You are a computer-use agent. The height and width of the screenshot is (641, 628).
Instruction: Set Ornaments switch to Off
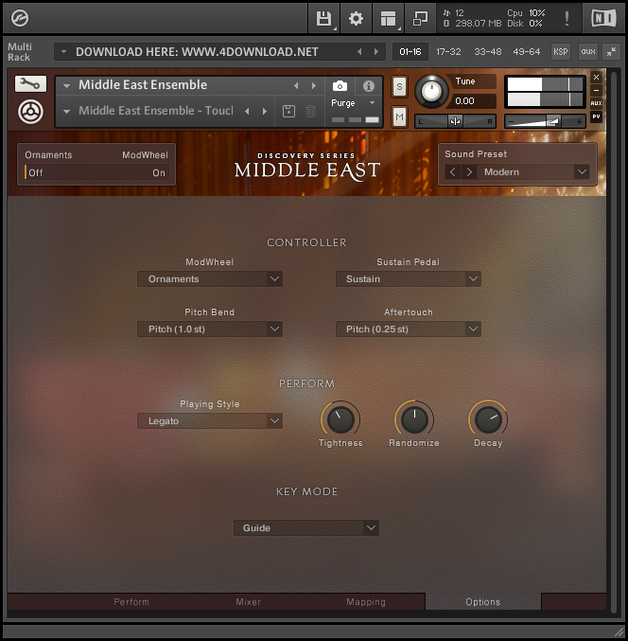pyautogui.click(x=35, y=173)
